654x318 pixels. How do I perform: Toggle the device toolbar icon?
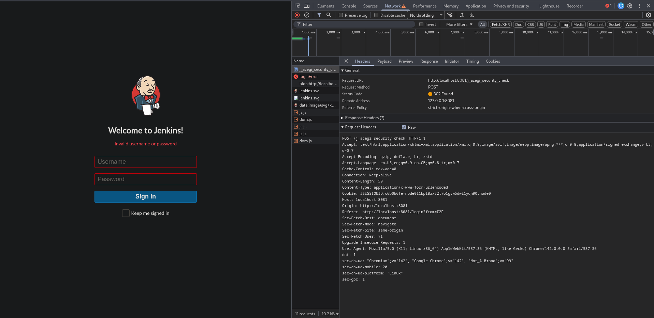click(307, 6)
